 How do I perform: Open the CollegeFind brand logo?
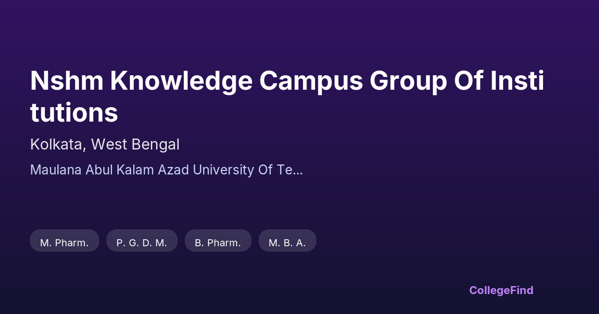pyautogui.click(x=501, y=290)
